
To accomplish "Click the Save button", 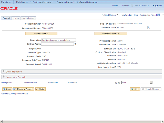I will click(x=7, y=89).
